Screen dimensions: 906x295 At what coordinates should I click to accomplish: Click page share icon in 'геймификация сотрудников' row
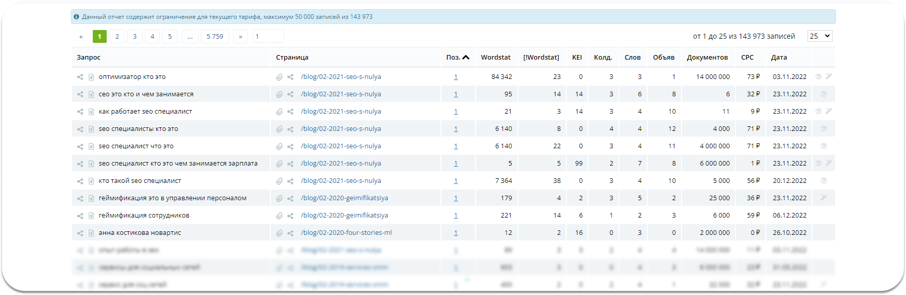click(290, 216)
